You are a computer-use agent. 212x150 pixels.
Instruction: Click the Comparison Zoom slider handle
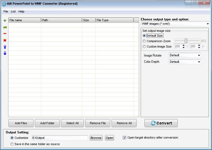(186, 41)
